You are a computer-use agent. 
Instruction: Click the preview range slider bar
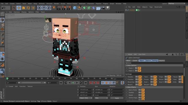coord(32,83)
